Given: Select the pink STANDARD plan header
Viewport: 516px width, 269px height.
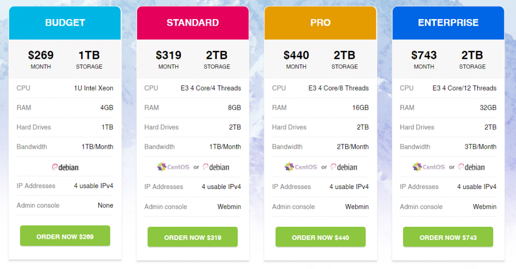Looking at the screenshot, I should click(x=193, y=23).
